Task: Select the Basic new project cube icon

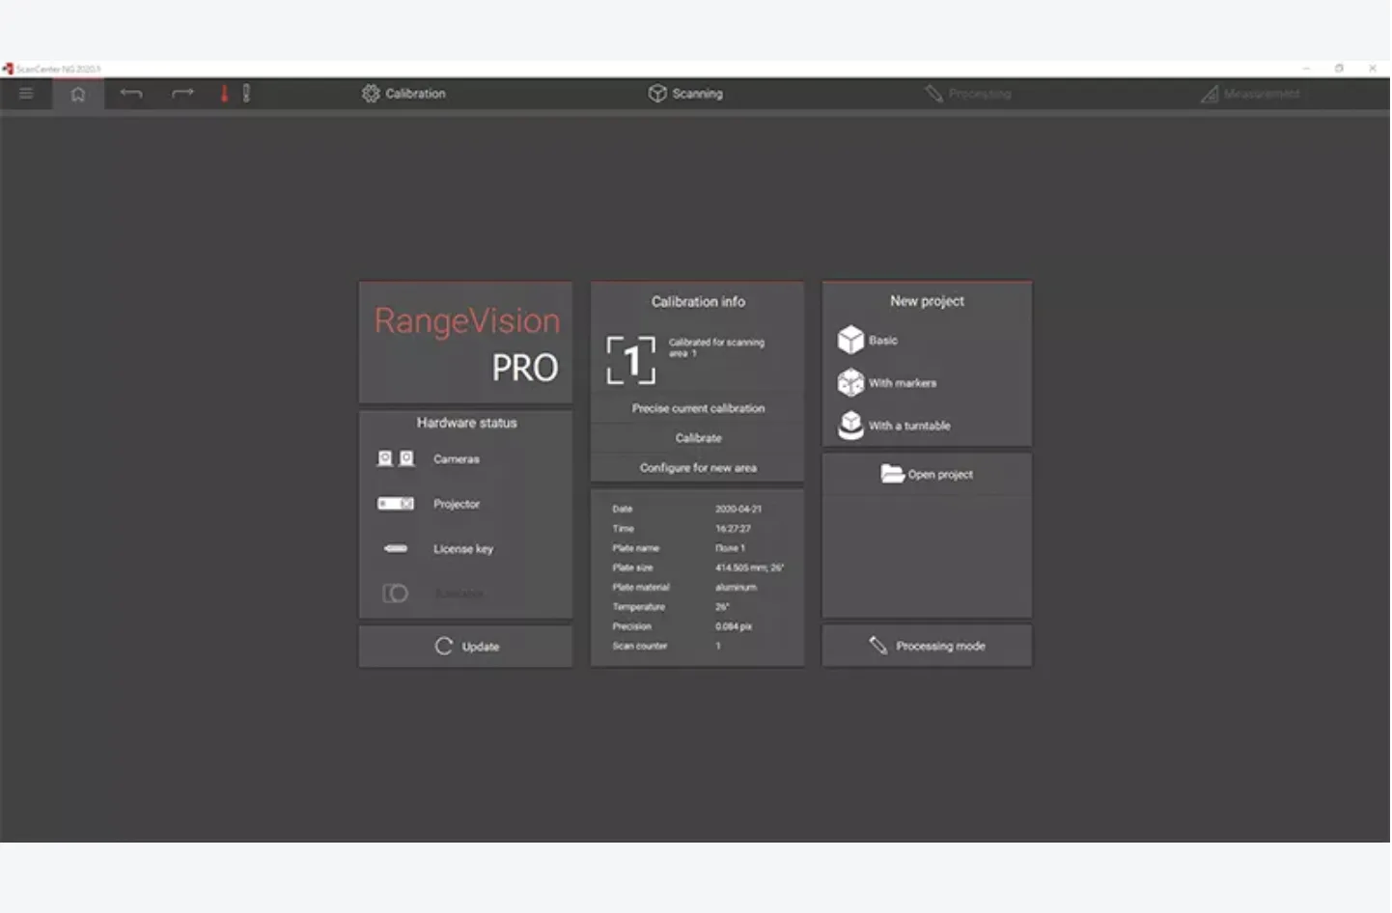Action: tap(850, 340)
